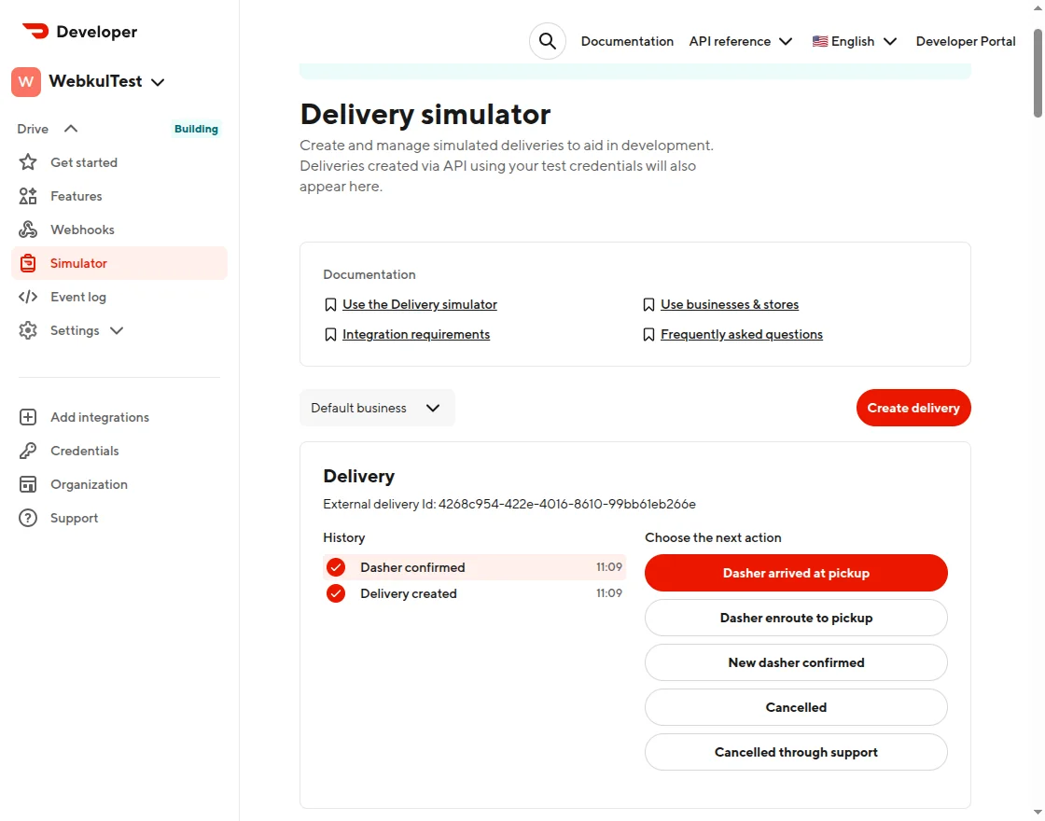Click the Support question mark icon

click(28, 518)
